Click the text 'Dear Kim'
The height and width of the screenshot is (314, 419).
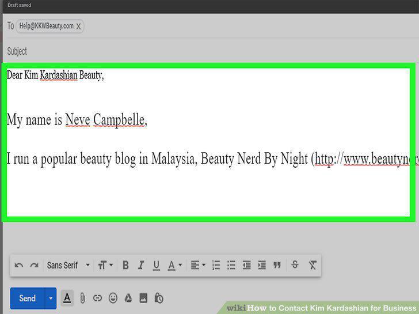click(22, 75)
